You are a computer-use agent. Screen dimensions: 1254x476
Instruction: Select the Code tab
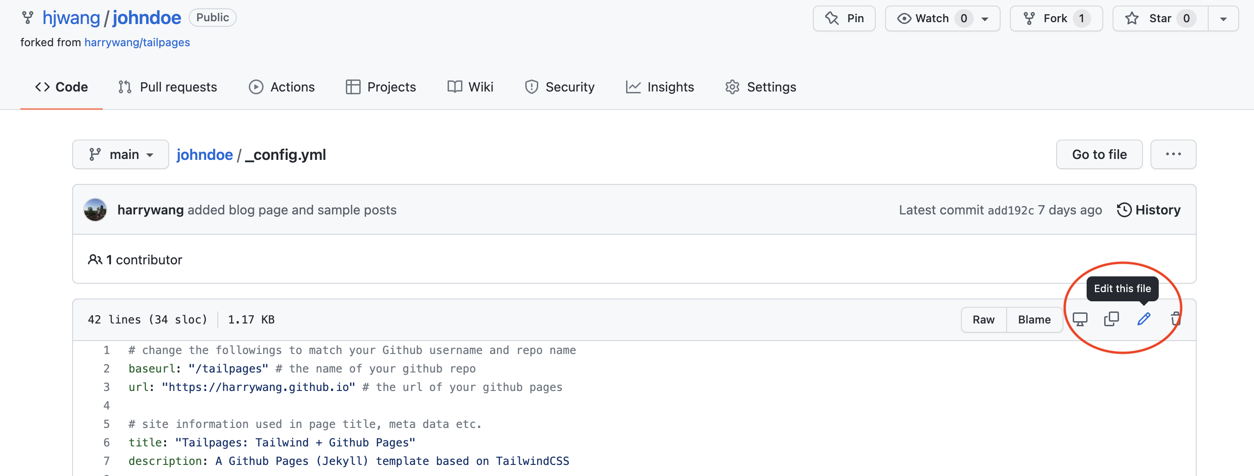pyautogui.click(x=61, y=87)
